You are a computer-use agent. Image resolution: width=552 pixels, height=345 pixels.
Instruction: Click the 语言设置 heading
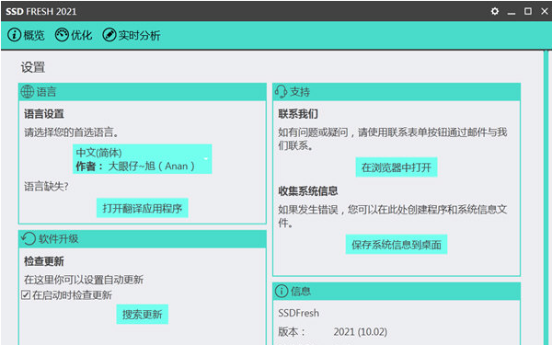pyautogui.click(x=44, y=114)
